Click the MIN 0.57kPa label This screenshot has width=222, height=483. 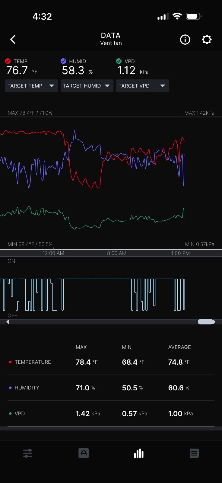point(200,244)
